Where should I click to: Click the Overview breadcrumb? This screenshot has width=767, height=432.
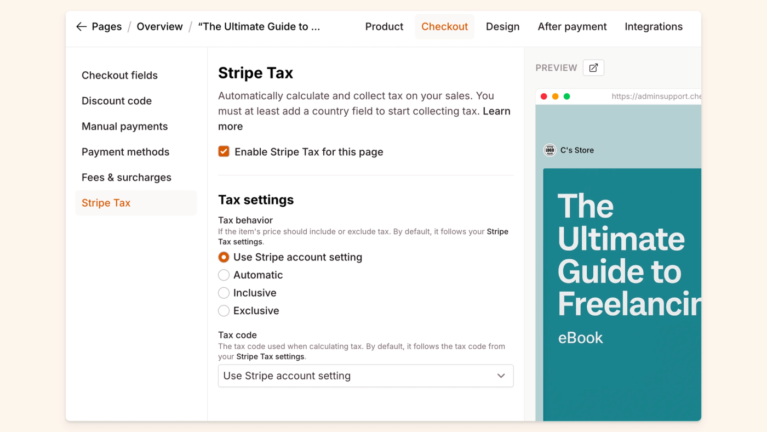point(159,26)
